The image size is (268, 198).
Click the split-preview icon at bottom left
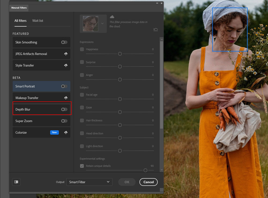(16, 182)
